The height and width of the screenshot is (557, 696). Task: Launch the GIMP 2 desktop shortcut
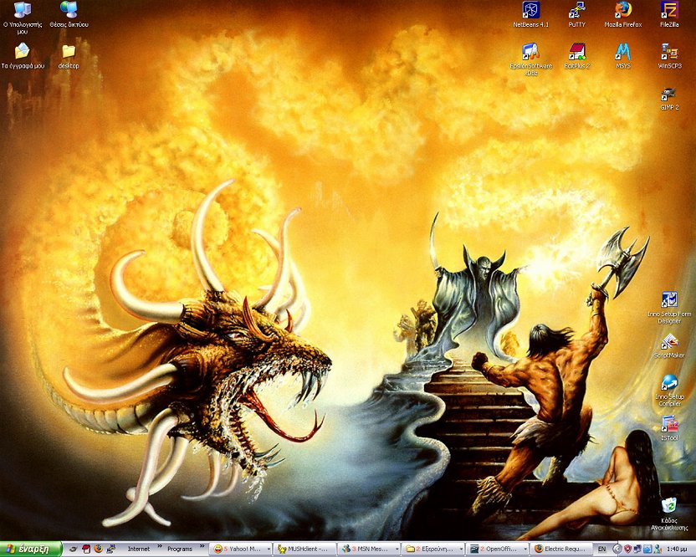coord(669,98)
